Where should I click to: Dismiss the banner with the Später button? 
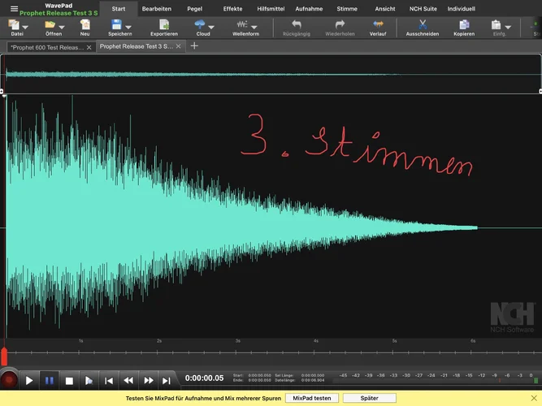point(369,399)
